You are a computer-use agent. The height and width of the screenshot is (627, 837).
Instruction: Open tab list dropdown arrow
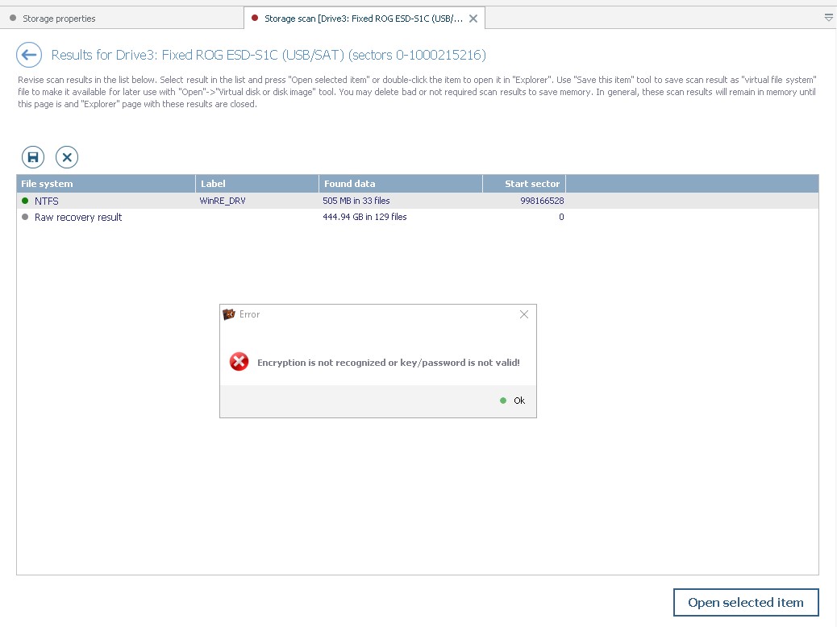(828, 19)
